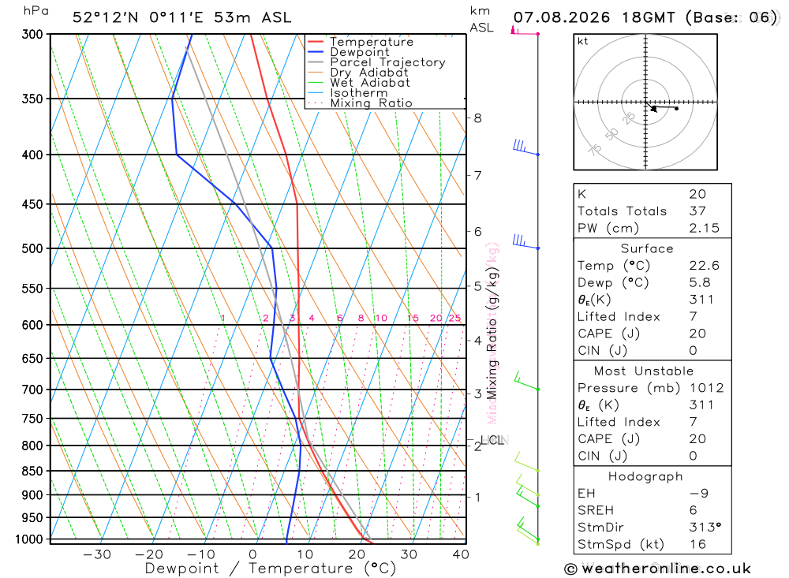Click the 'Most Unstable' section header
This screenshot has width=789, height=578.
[x=644, y=371]
